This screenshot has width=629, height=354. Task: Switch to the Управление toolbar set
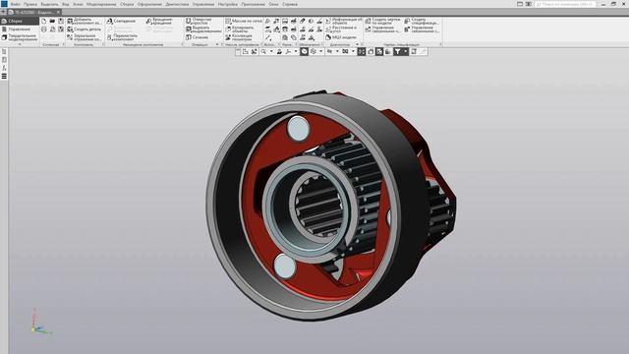(20, 29)
